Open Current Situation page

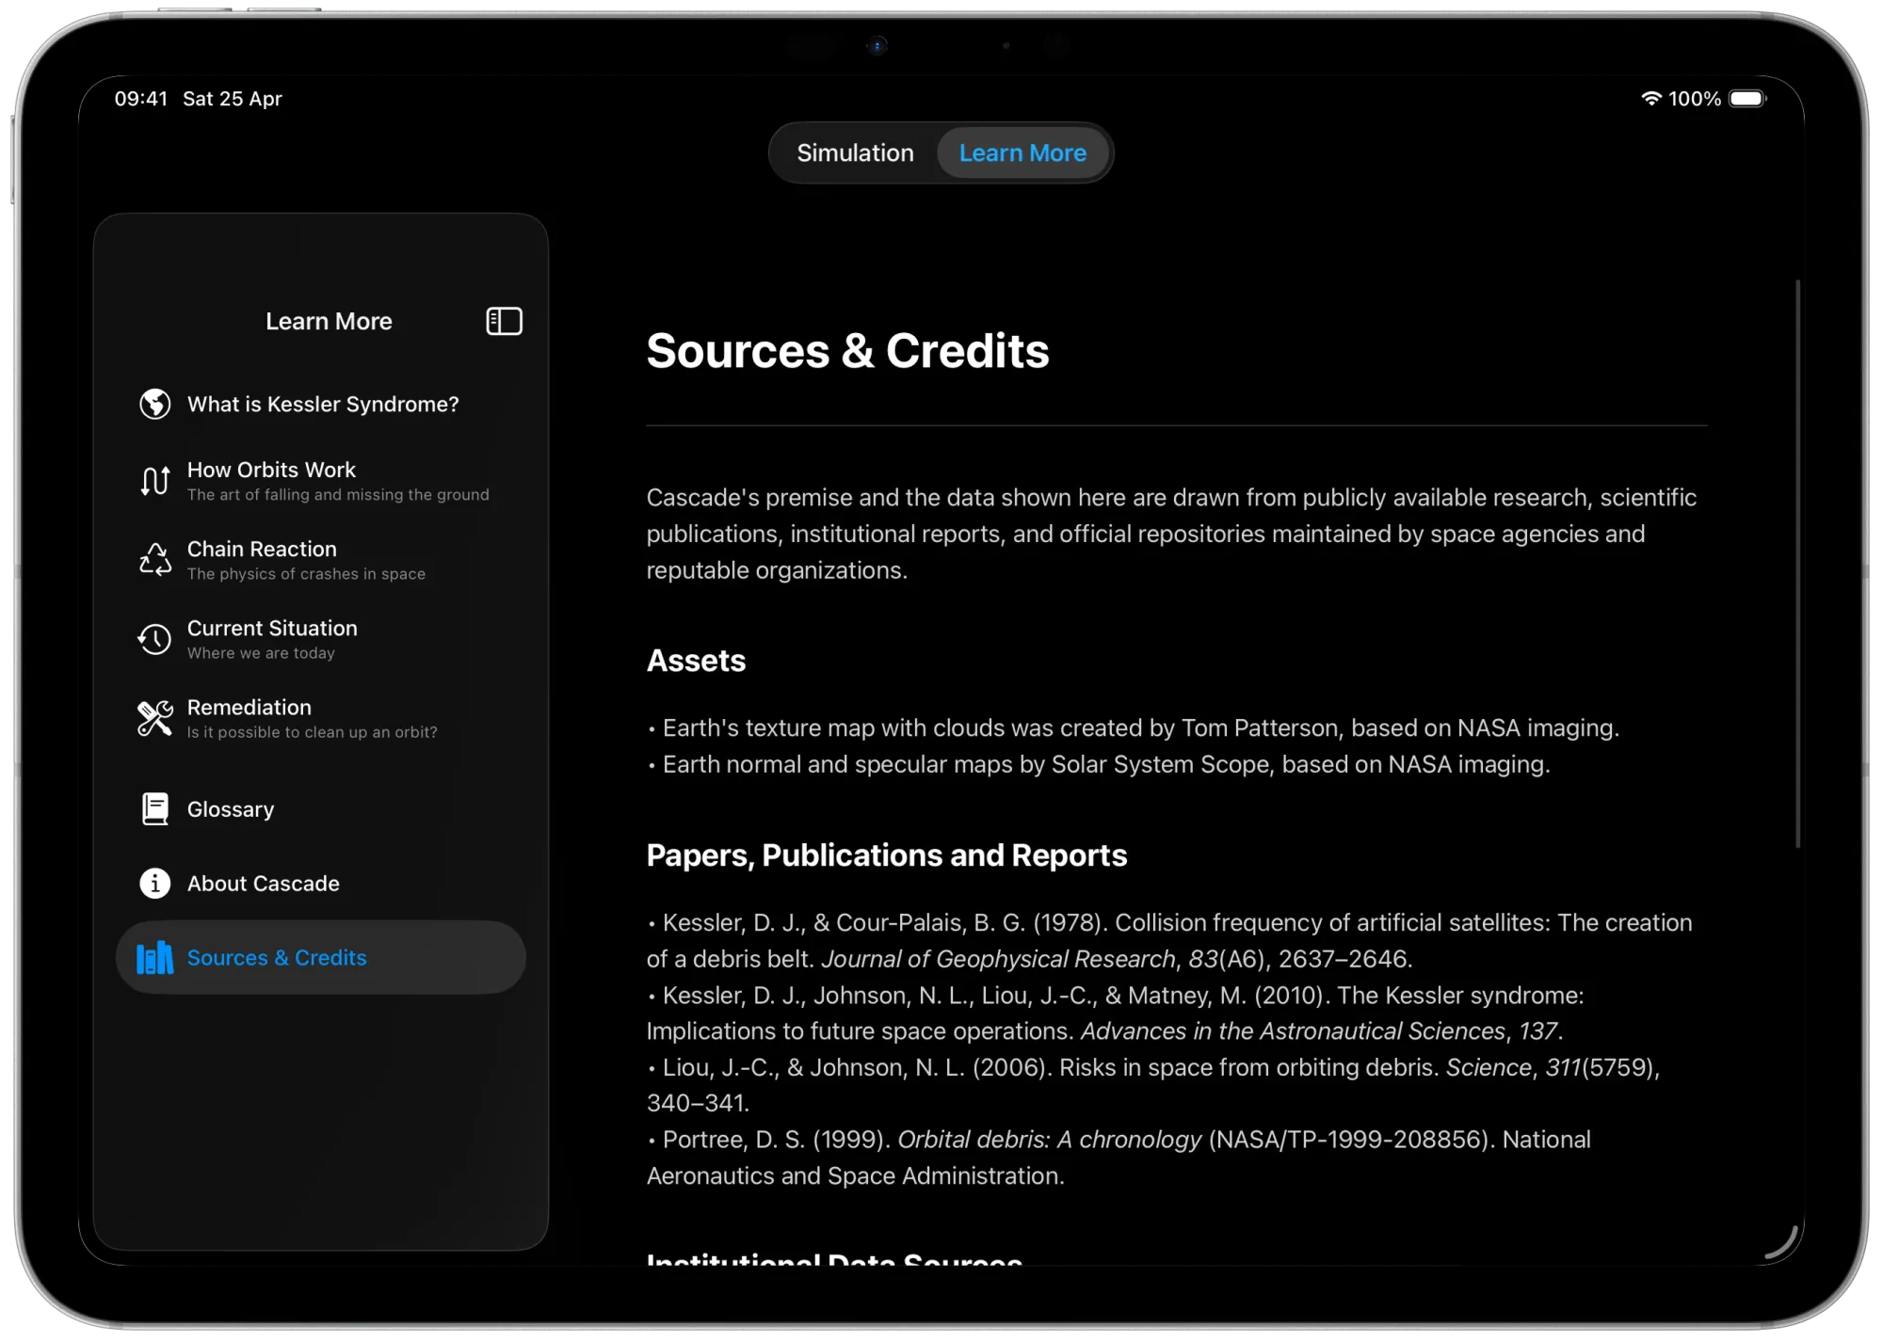point(272,628)
